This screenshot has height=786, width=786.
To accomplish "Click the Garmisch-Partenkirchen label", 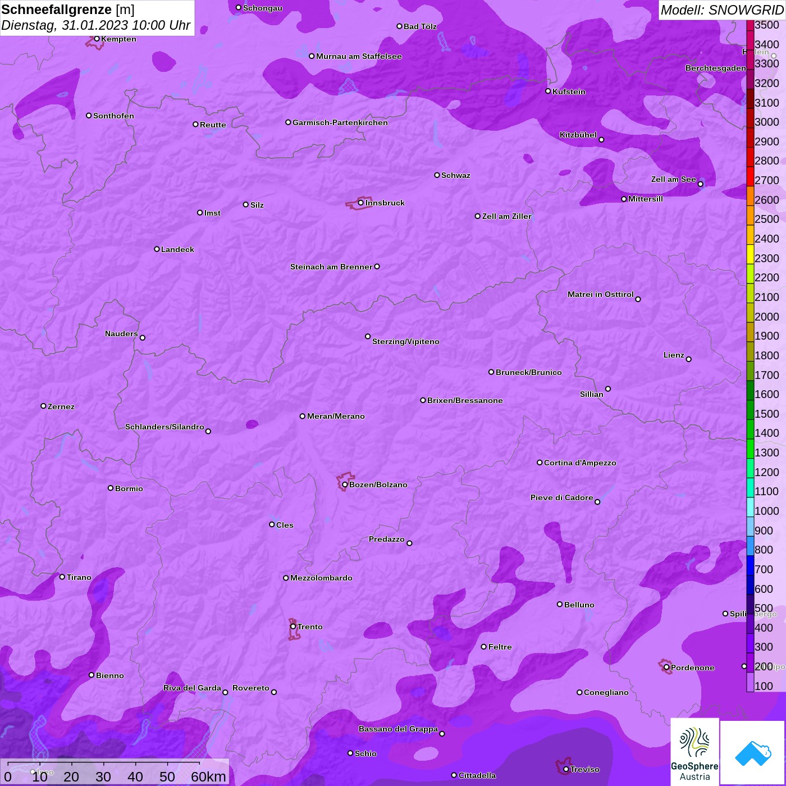I will (x=340, y=122).
